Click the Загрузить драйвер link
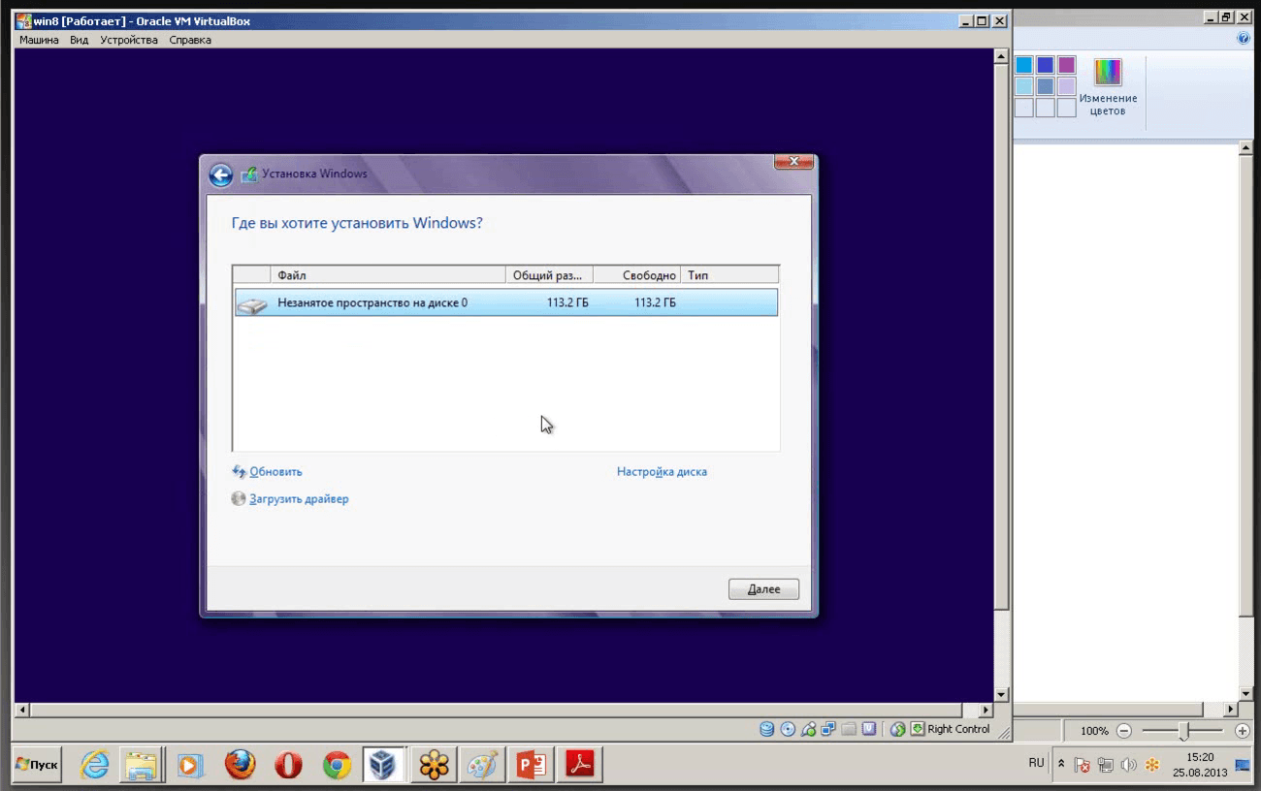The image size is (1261, 791). 299,499
